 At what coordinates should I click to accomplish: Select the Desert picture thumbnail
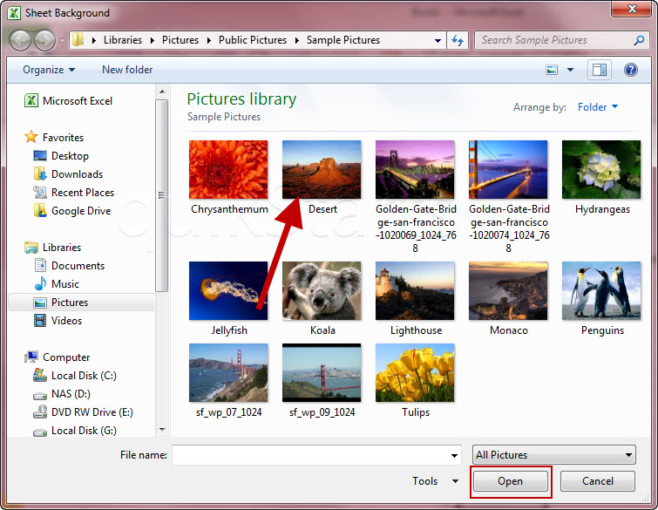tap(322, 170)
